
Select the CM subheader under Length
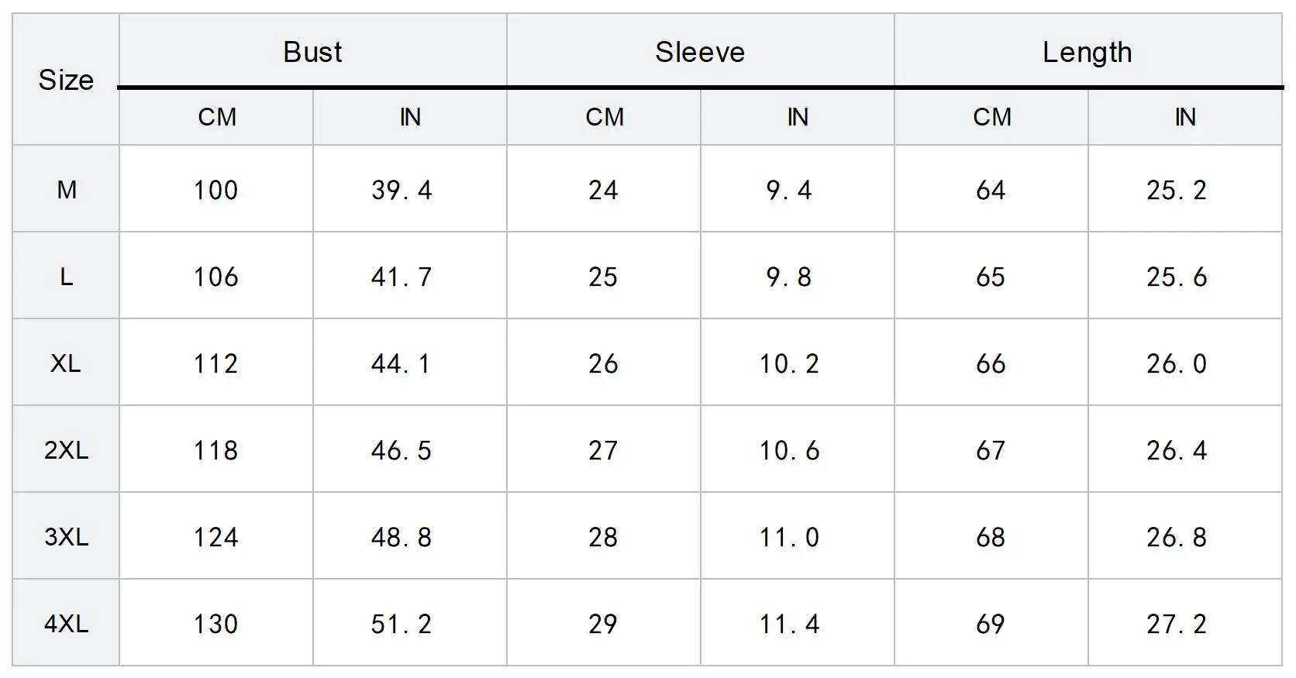[x=992, y=117]
